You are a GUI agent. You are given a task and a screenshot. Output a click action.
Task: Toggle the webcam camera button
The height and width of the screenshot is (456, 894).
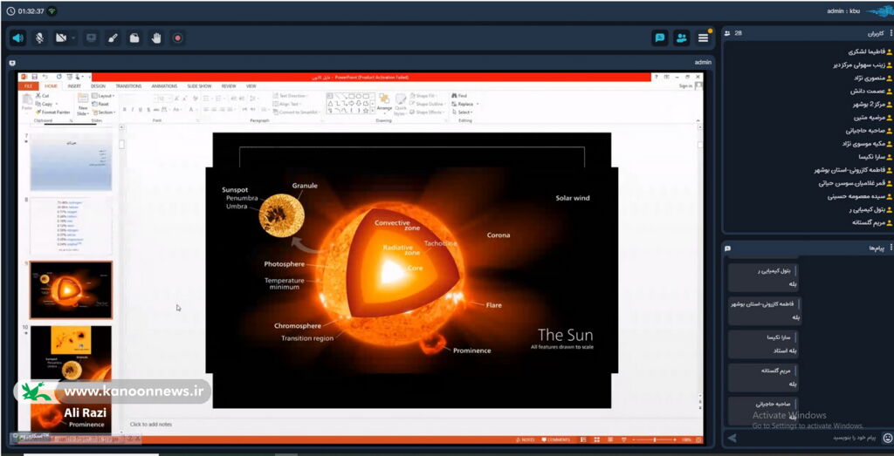pyautogui.click(x=61, y=38)
